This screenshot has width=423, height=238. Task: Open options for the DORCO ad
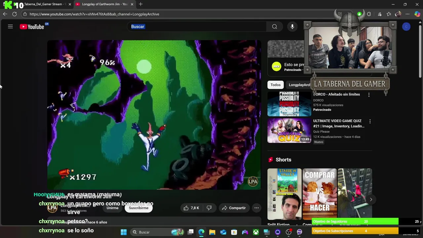coord(369,95)
